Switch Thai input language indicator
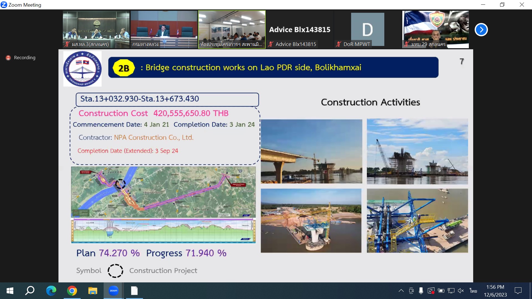The image size is (532, 299). [473, 291]
